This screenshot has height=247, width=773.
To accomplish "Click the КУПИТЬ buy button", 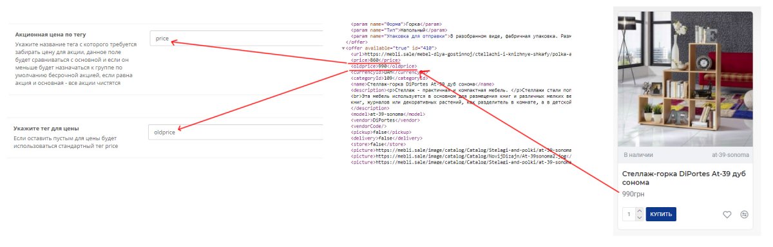I will (661, 214).
